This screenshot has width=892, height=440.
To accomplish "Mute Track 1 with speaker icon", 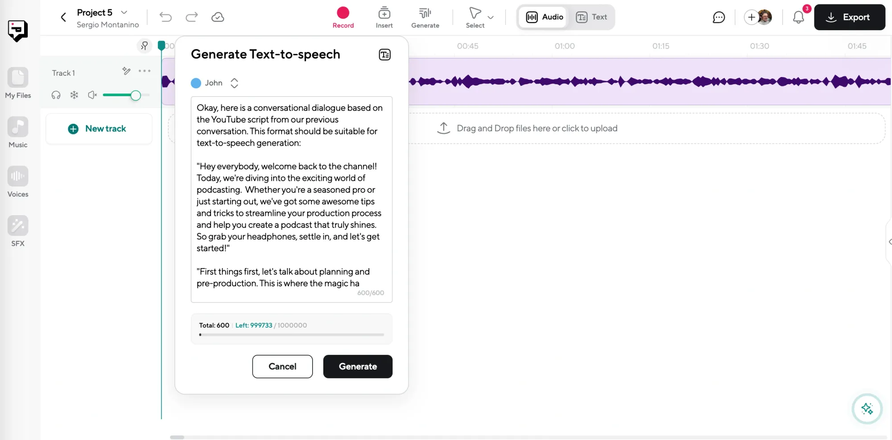I will (92, 95).
